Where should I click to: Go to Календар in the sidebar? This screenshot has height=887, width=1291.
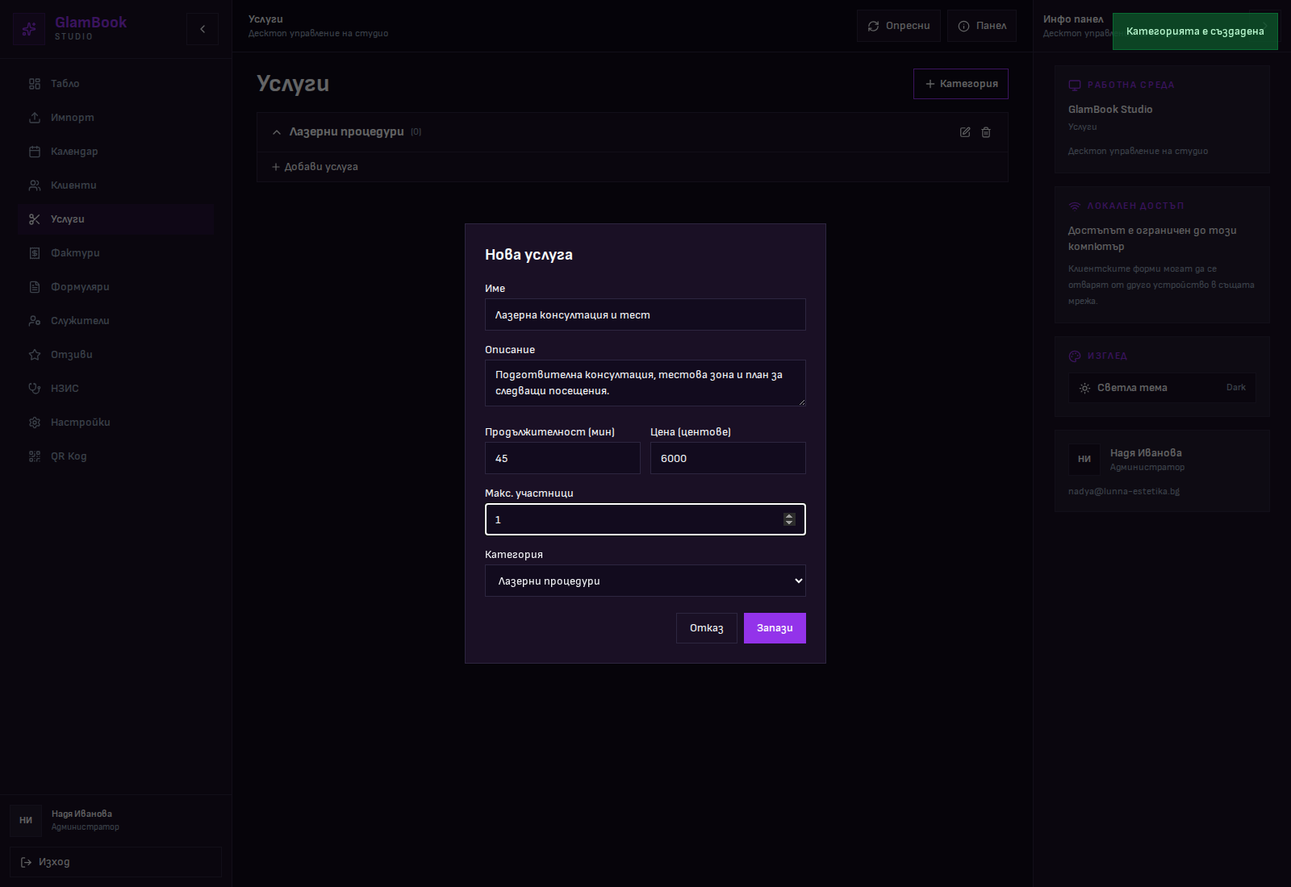[x=74, y=152]
